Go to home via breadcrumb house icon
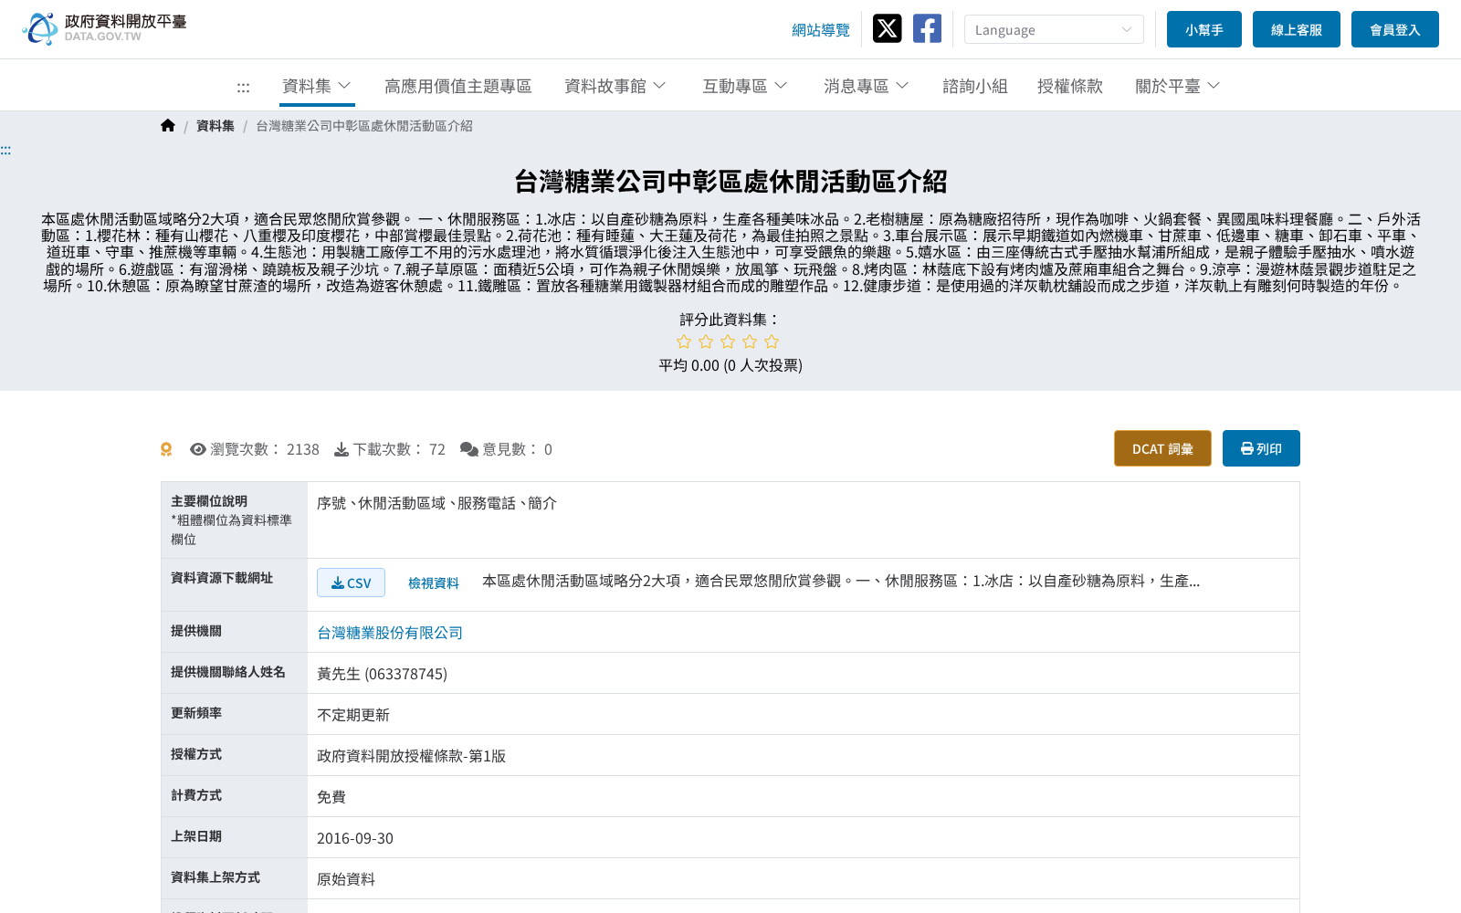Screen dimensions: 1461x913 (168, 125)
